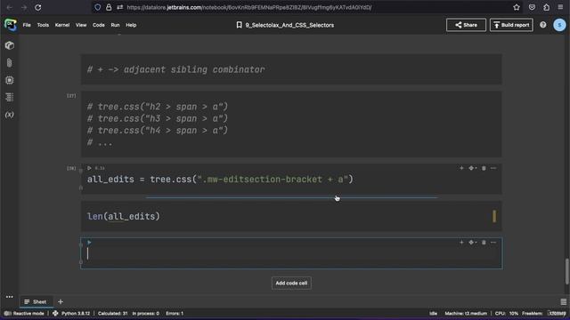
Task: Open the Help question mark icon
Action: click(x=542, y=25)
